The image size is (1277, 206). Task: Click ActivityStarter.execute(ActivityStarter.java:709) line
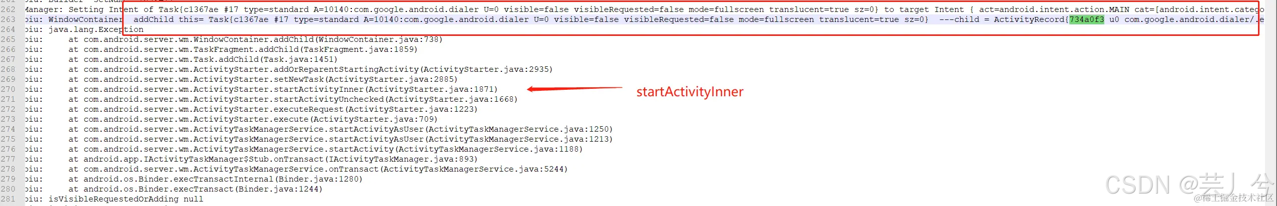pyautogui.click(x=253, y=119)
